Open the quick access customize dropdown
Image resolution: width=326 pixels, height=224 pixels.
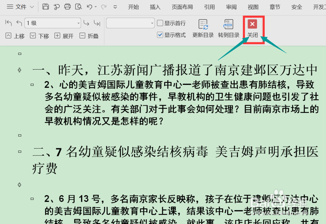click(115, 7)
